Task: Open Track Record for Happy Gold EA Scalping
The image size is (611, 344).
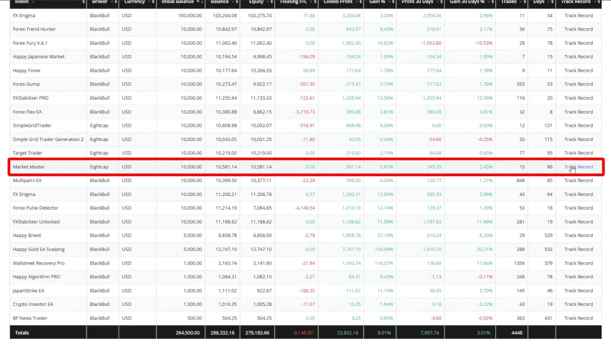Action: 578,250
